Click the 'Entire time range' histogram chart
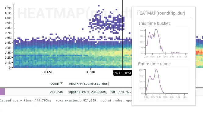203x113 pixels. pyautogui.click(x=164, y=84)
